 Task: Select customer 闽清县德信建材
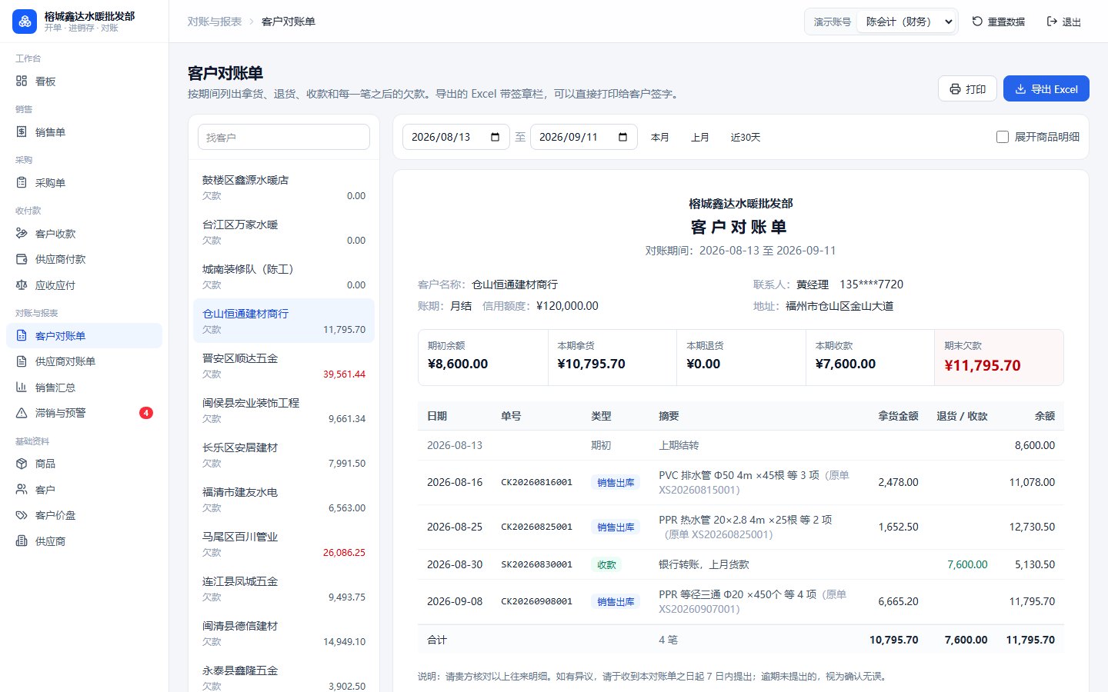(284, 633)
